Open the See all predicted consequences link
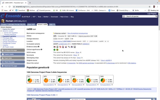The height and width of the screenshot is (100, 160). [x=77, y=33]
